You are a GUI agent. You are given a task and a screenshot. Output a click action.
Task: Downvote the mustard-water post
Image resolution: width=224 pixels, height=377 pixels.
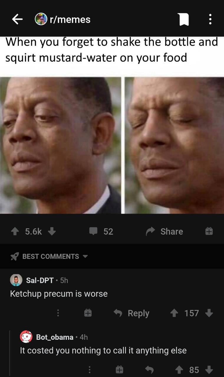click(x=52, y=231)
